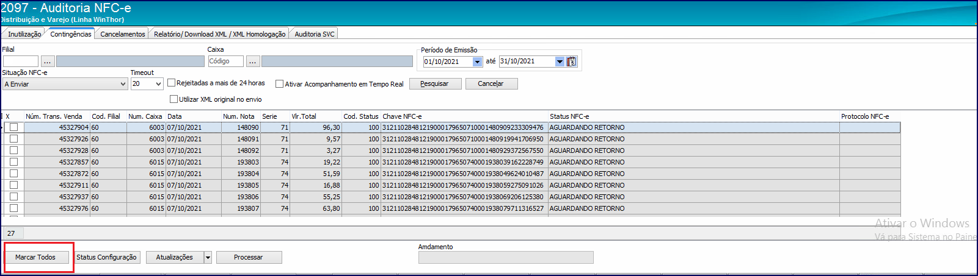Select Contingências tab
The height and width of the screenshot is (276, 978).
click(71, 34)
